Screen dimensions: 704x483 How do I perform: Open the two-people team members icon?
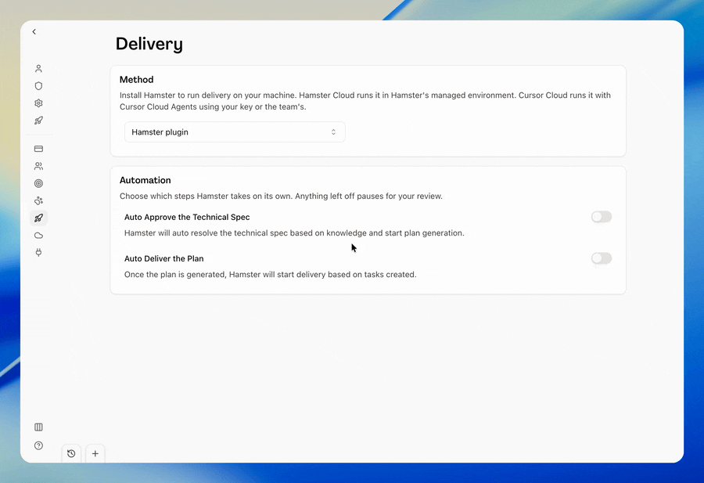click(x=38, y=166)
